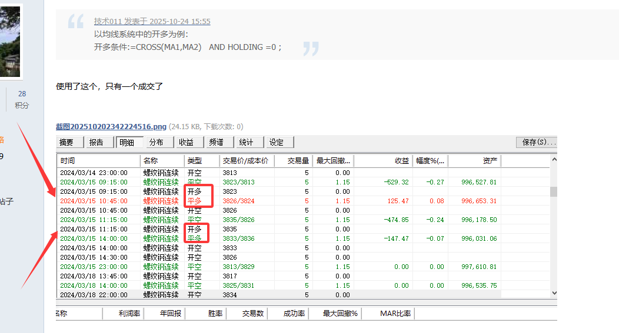Select row 2024/03/15 11:15:00 priced 3835/3826

pyautogui.click(x=303, y=220)
